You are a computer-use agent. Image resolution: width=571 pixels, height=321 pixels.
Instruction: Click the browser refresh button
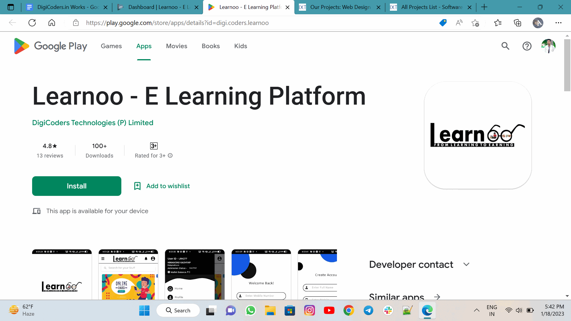click(32, 23)
